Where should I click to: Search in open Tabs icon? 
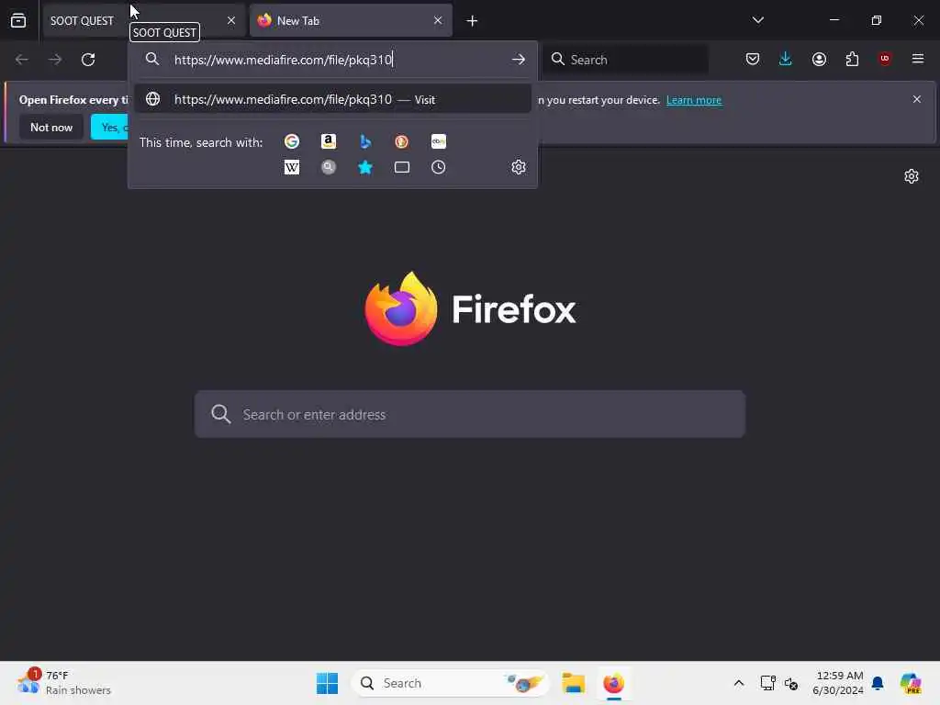click(402, 167)
